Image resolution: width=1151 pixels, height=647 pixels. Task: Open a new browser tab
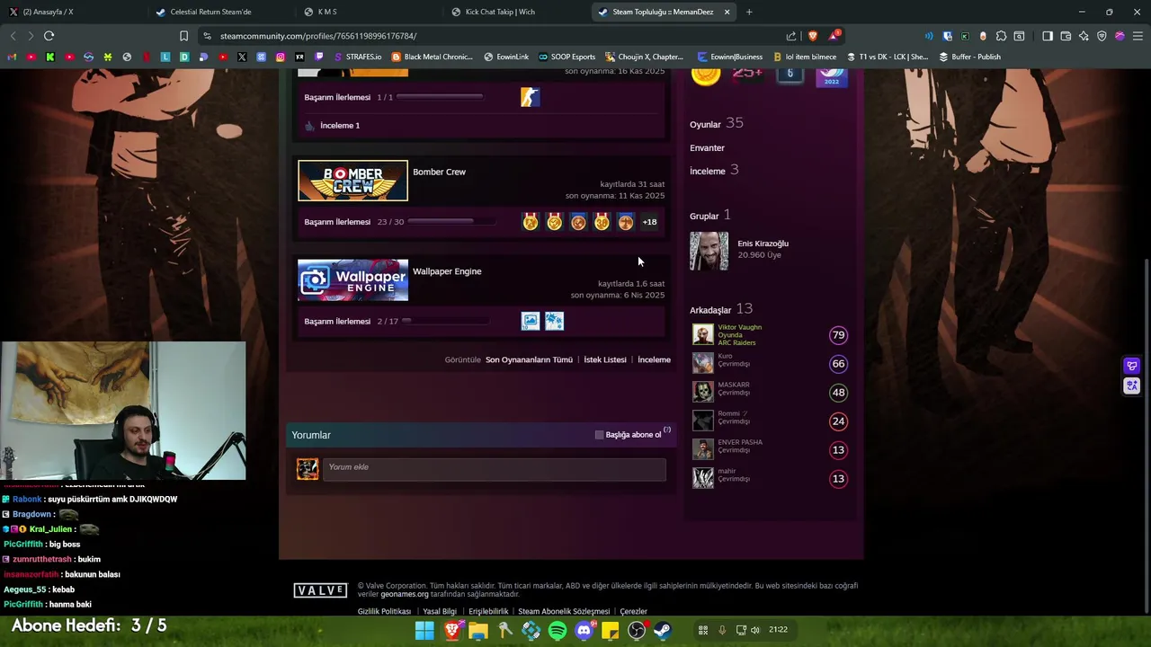pyautogui.click(x=749, y=12)
